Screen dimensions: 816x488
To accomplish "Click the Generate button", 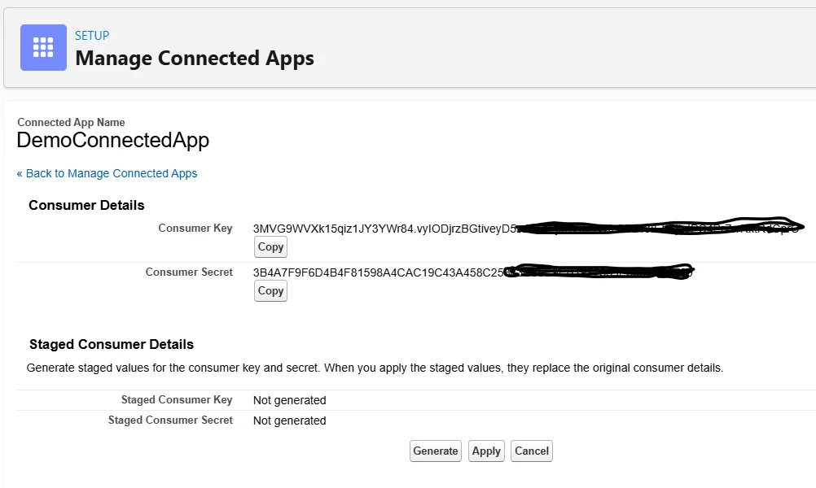I will click(436, 451).
